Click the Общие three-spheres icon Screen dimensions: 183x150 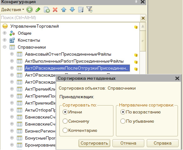(12, 33)
